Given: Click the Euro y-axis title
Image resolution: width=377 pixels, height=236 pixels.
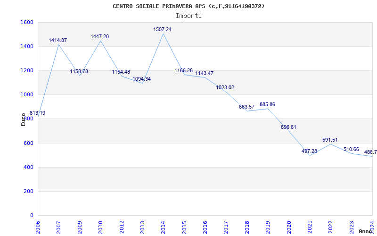Looking at the screenshot, I should (x=23, y=120).
